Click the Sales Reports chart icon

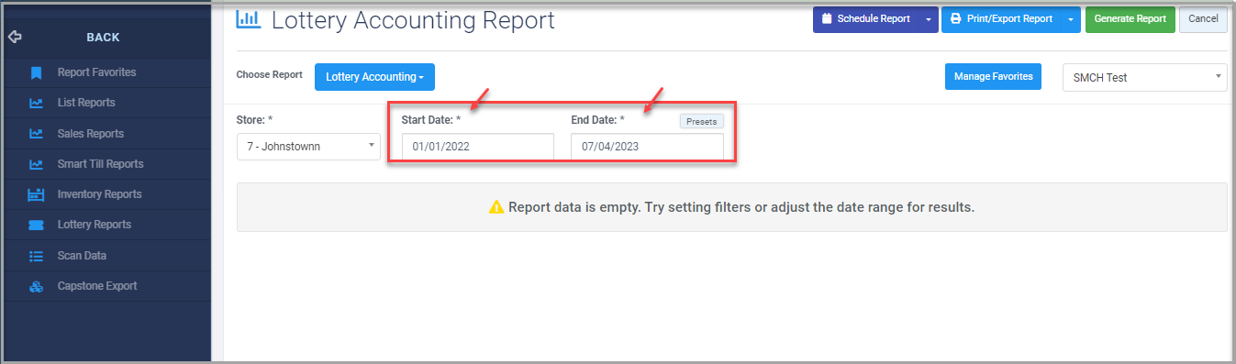coord(36,134)
